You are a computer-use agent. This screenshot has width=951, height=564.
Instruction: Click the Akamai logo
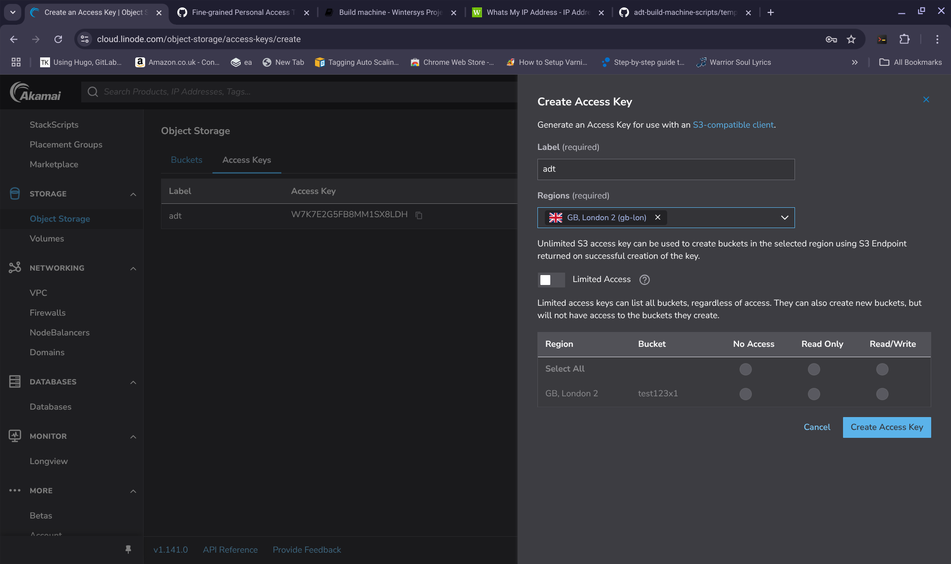(x=36, y=92)
